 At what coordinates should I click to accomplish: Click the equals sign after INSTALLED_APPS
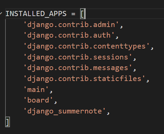pos(73,14)
